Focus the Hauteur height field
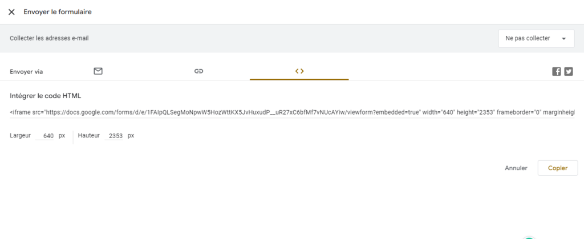This screenshot has height=239, width=584. pos(114,136)
